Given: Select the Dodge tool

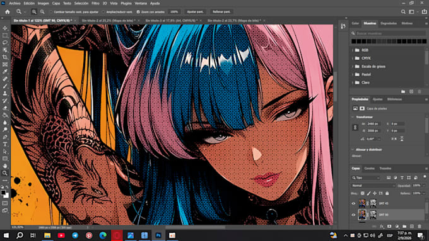Looking at the screenshot, I should 5,130.
